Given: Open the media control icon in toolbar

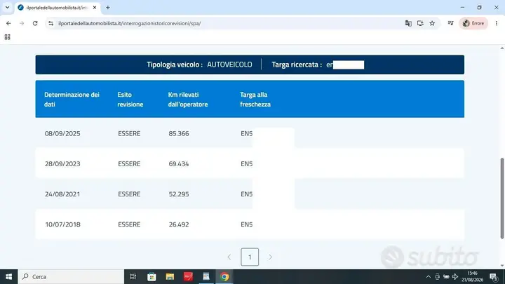Looking at the screenshot, I should tap(450, 23).
